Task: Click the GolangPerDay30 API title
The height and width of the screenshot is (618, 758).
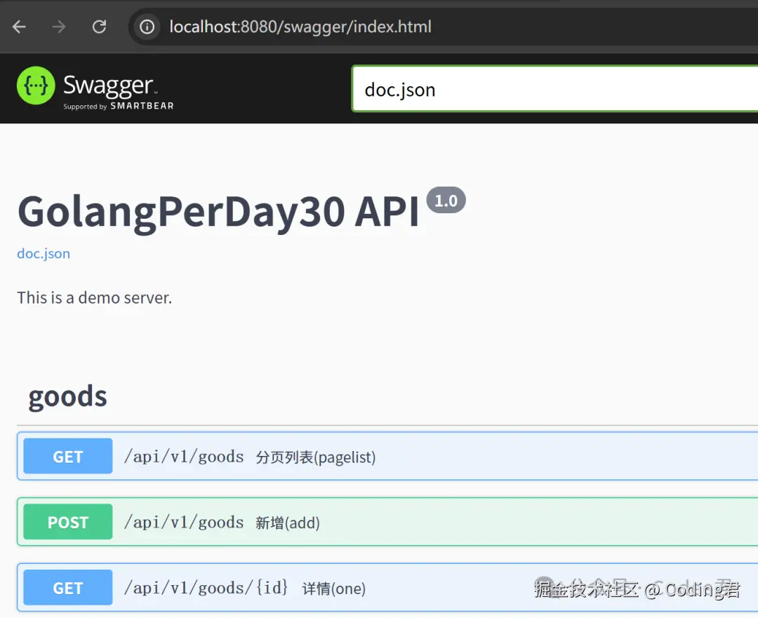Action: click(218, 210)
